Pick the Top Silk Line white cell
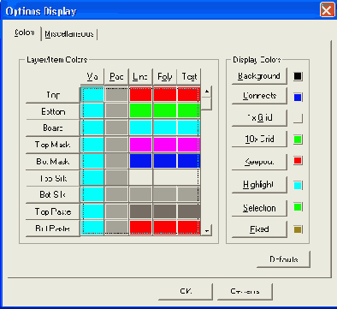Image resolution: width=337 pixels, height=309 pixels. [140, 178]
